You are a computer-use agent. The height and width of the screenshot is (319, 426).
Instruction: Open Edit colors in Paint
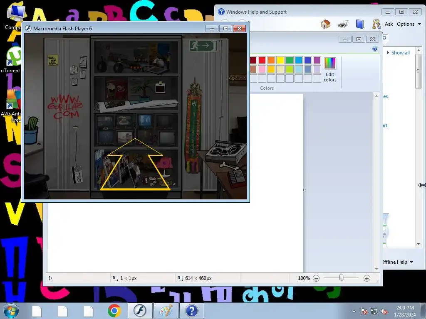(330, 70)
